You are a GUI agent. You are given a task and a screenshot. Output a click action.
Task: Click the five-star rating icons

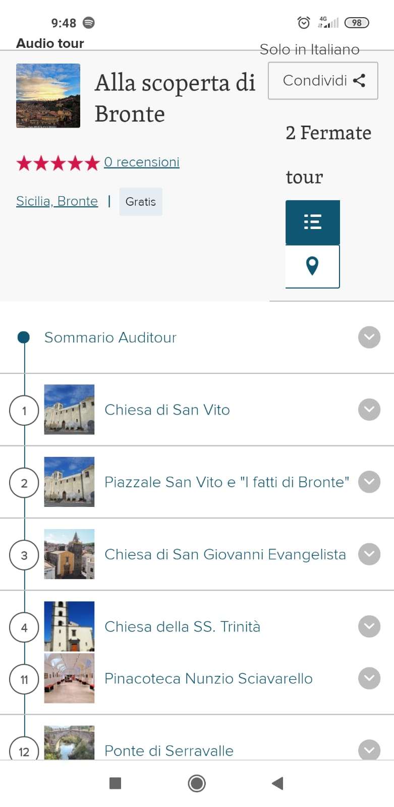pos(58,163)
